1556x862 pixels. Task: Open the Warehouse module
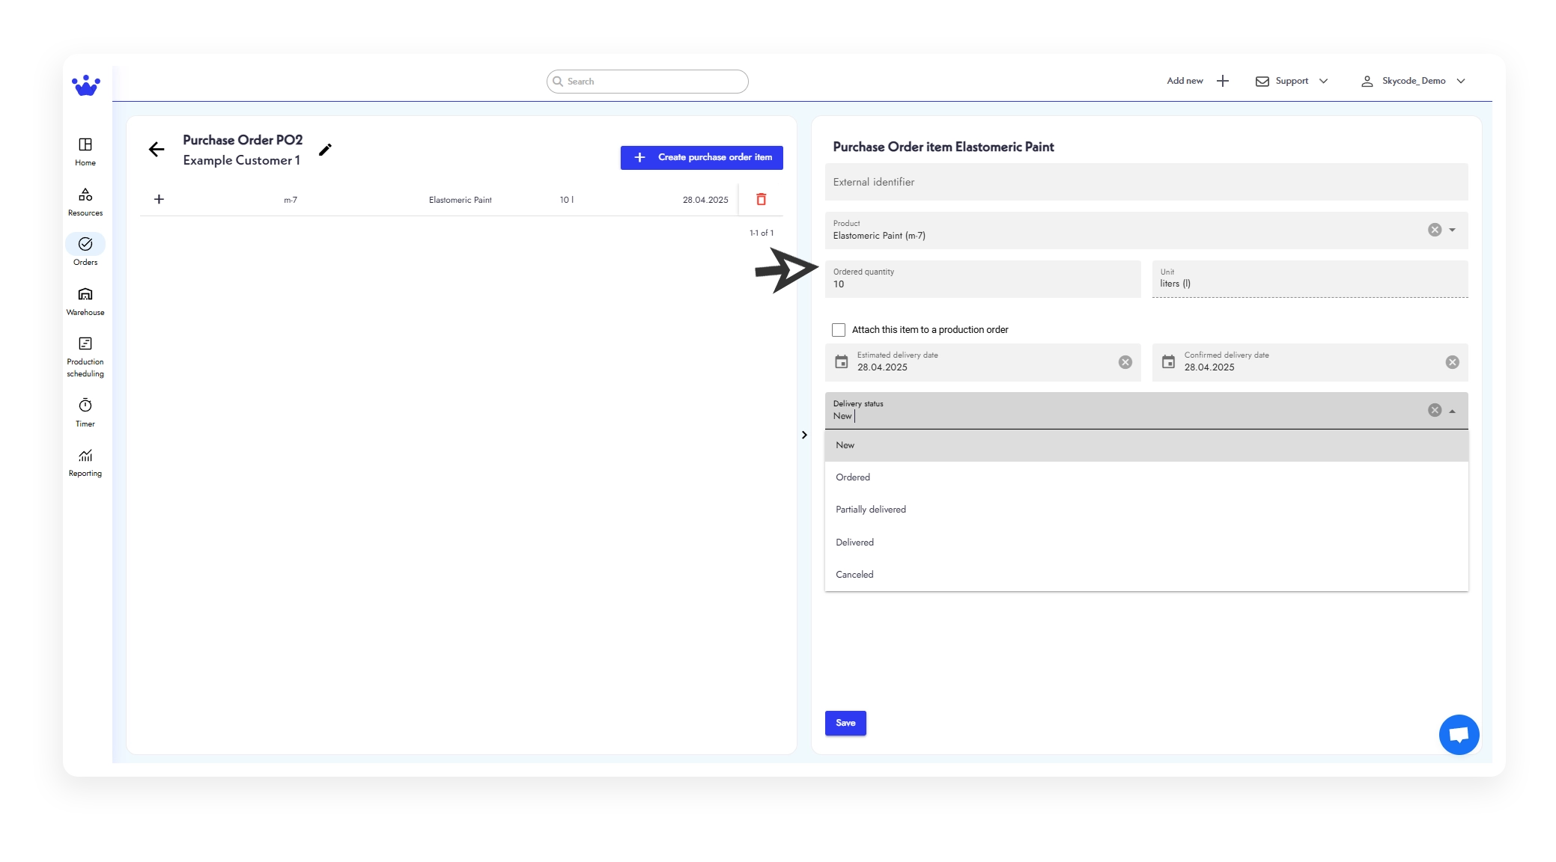(x=85, y=301)
